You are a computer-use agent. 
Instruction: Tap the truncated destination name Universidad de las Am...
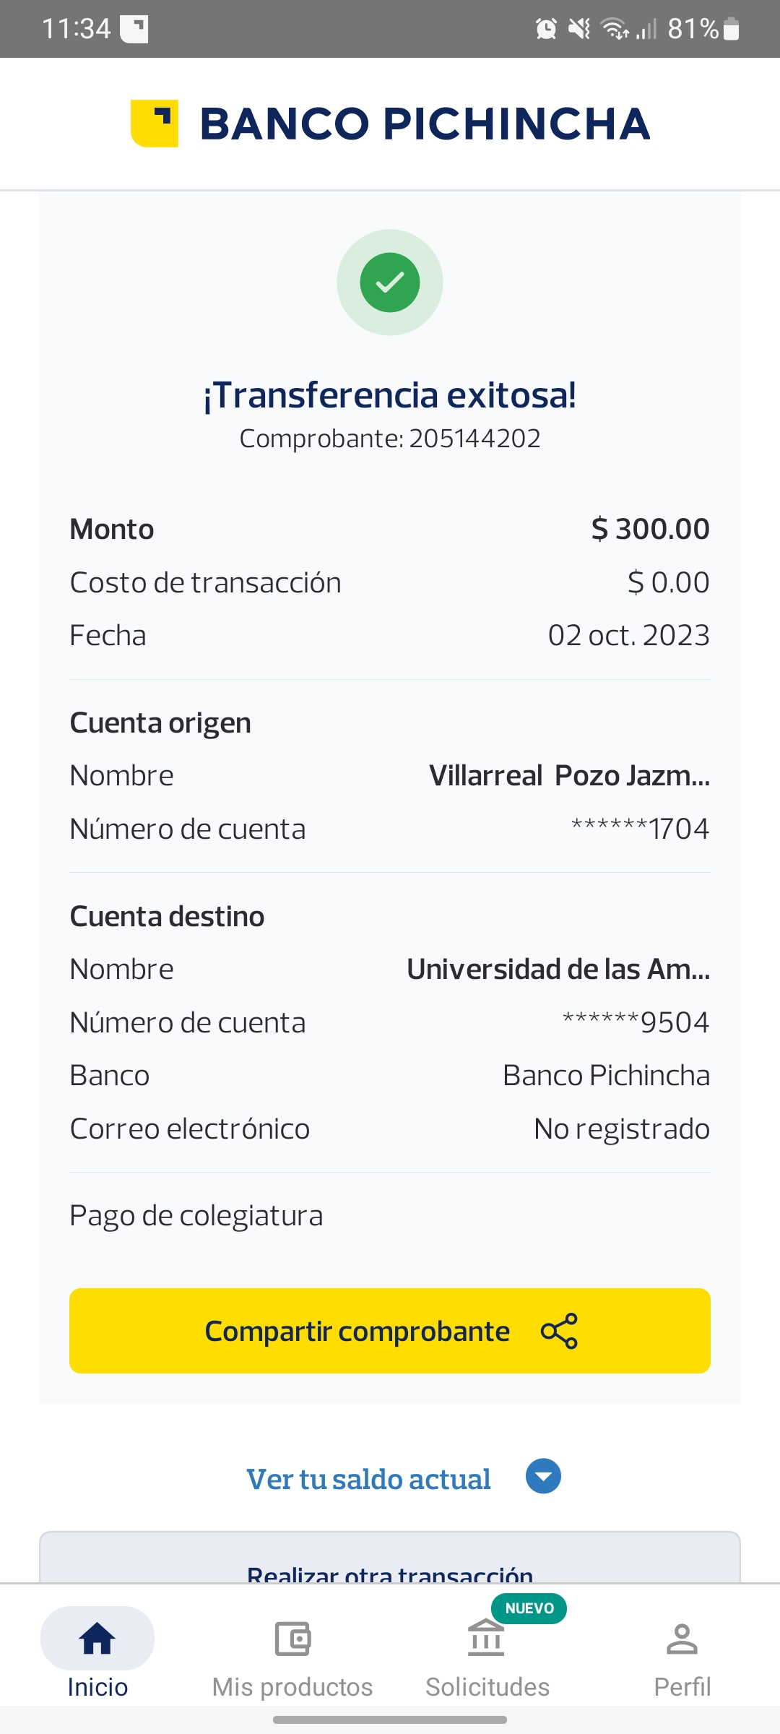click(x=558, y=969)
